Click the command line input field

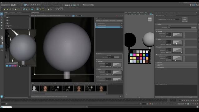(x=115, y=107)
